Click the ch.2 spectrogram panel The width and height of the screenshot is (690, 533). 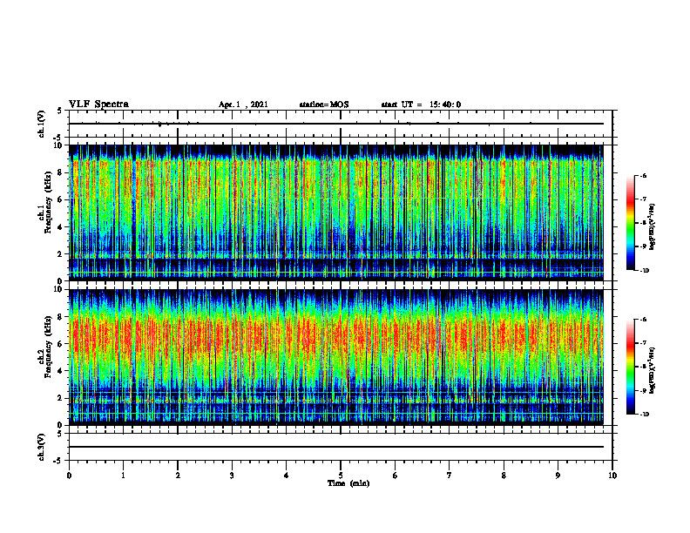(336, 357)
